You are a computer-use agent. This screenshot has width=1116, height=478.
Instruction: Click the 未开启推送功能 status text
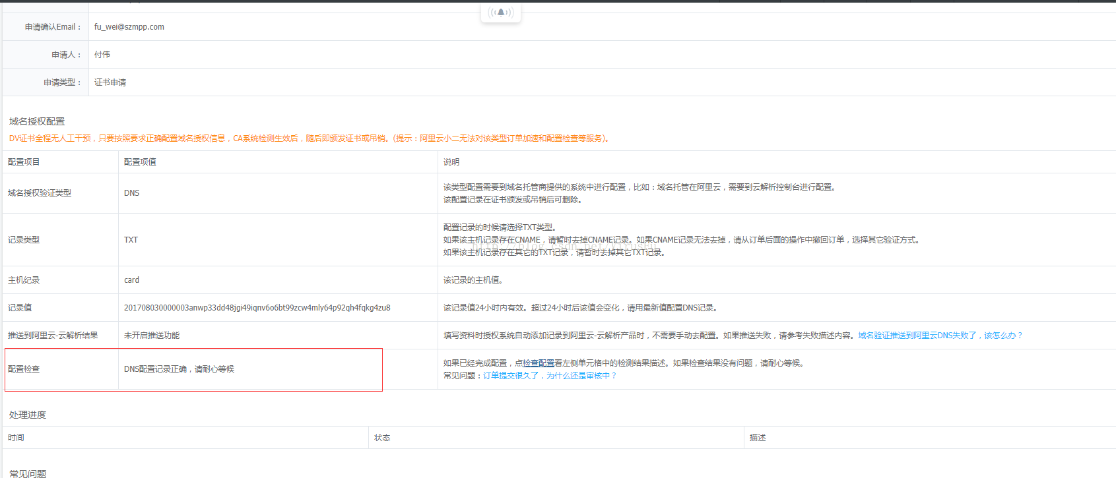(x=152, y=336)
